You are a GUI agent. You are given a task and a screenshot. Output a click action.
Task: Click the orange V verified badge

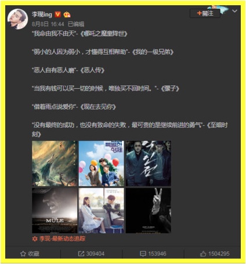click(57, 15)
